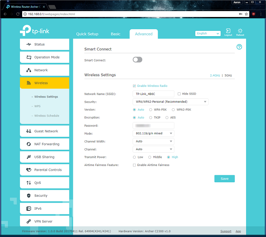Screen dimensions: 266x237
Task: Open the NAT Forwarding section
Action: (x=44, y=144)
